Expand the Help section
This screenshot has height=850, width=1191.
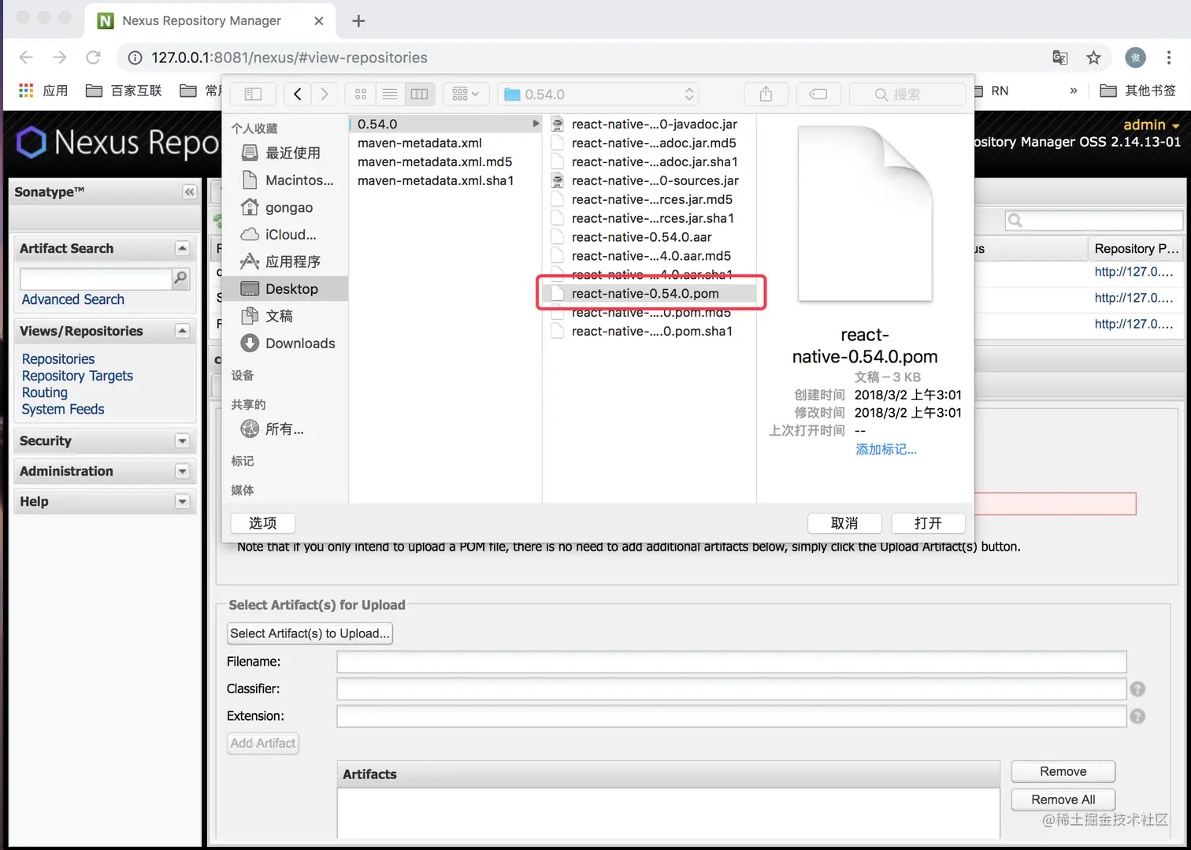click(183, 501)
